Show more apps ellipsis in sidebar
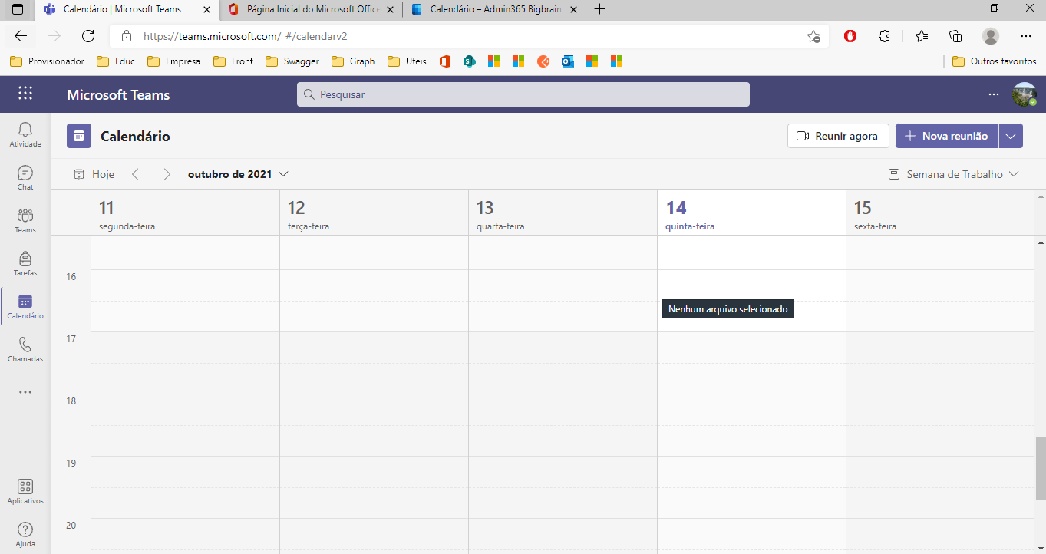This screenshot has height=554, width=1046. click(25, 392)
